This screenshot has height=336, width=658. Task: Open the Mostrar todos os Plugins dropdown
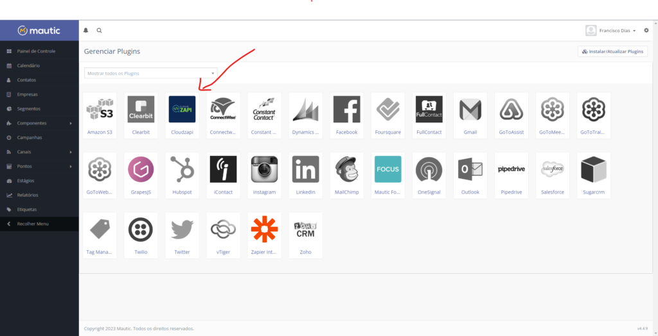pyautogui.click(x=150, y=73)
